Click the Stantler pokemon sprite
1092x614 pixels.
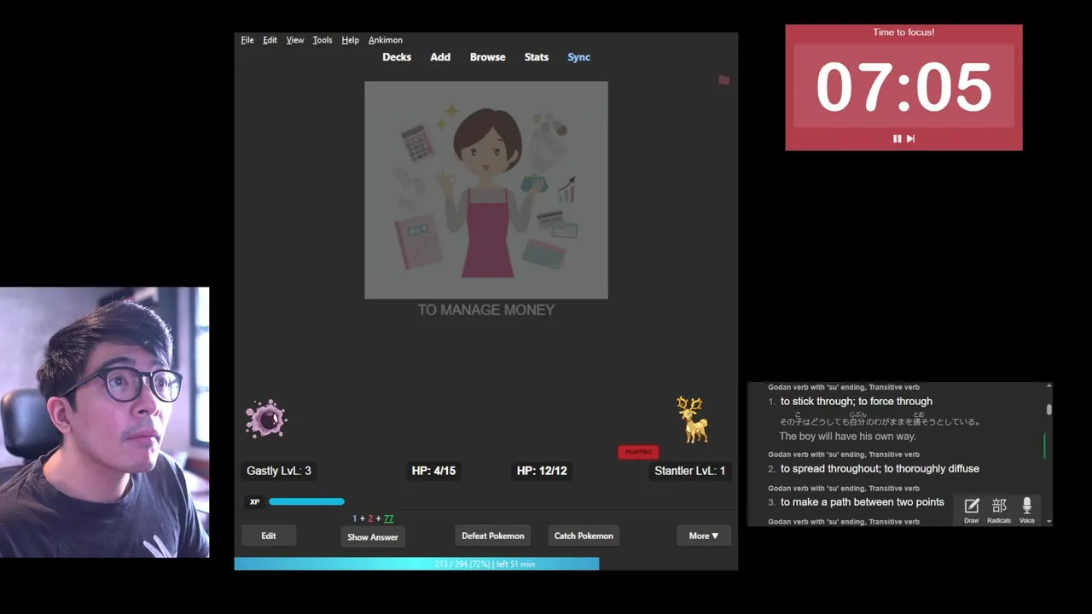point(693,420)
